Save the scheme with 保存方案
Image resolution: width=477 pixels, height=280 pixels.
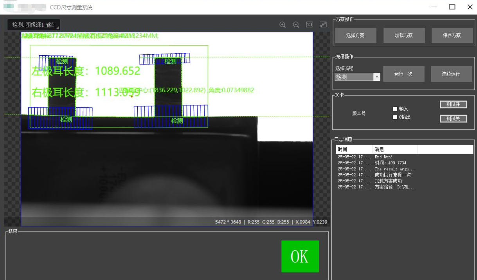click(x=452, y=35)
